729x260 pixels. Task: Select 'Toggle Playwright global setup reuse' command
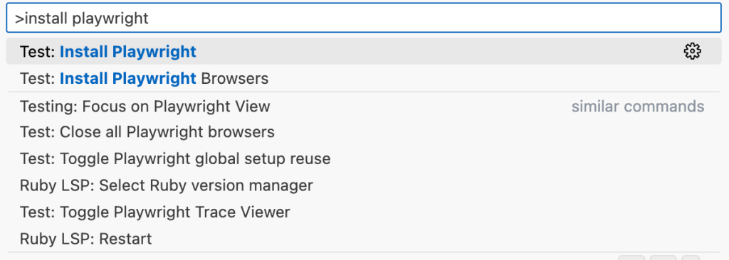tap(364, 159)
